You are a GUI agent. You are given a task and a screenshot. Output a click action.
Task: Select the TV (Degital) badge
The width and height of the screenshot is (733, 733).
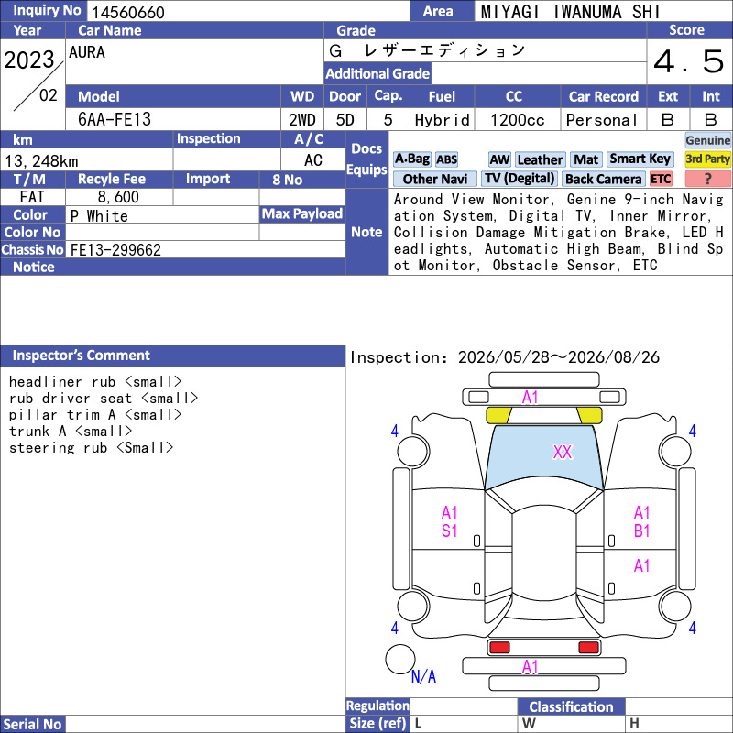tap(520, 179)
